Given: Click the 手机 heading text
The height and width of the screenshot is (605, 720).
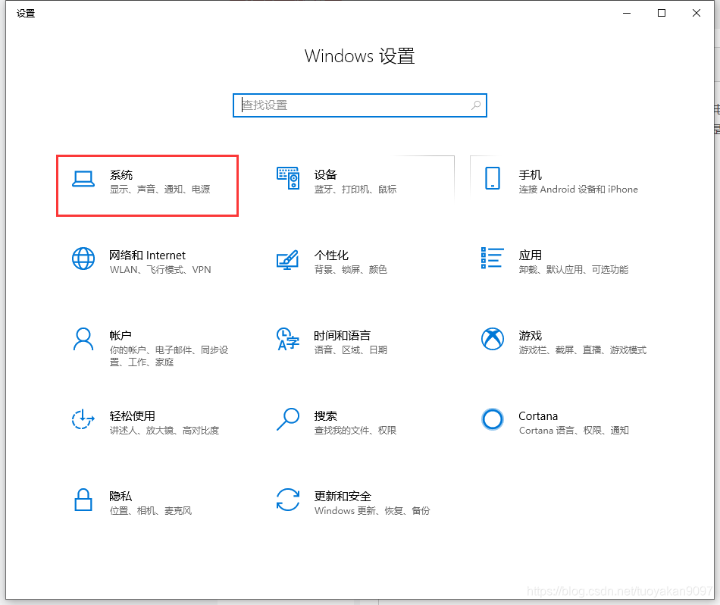Looking at the screenshot, I should point(530,175).
